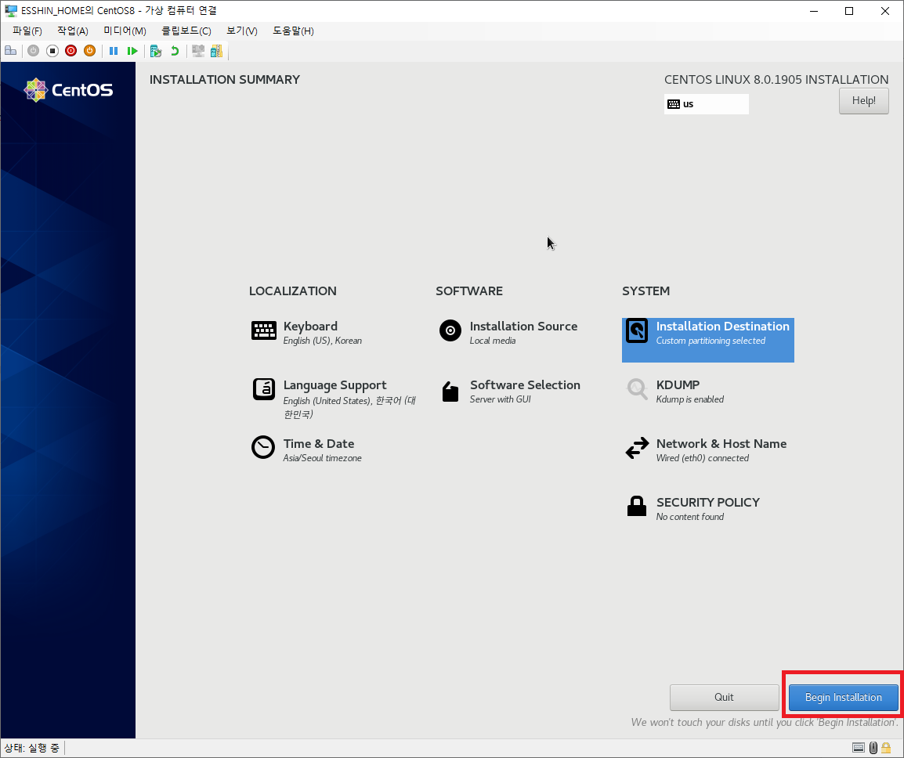Turn off the VM with the stop icon
This screenshot has width=904, height=758.
point(52,51)
